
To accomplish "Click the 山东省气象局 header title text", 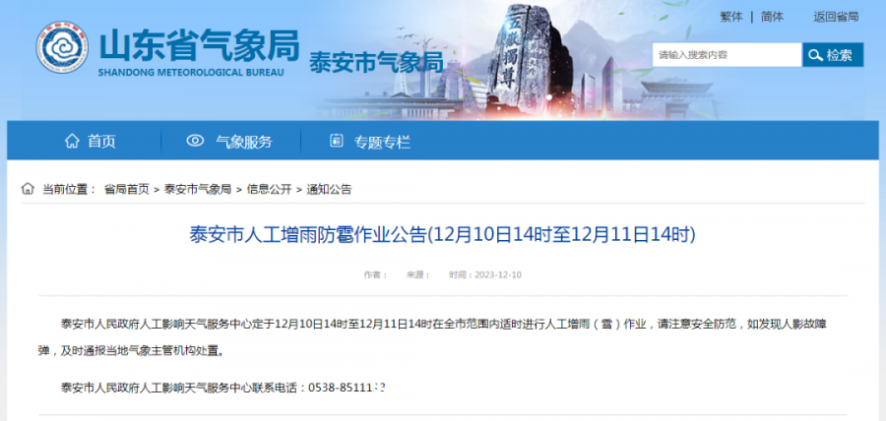I will click(199, 45).
